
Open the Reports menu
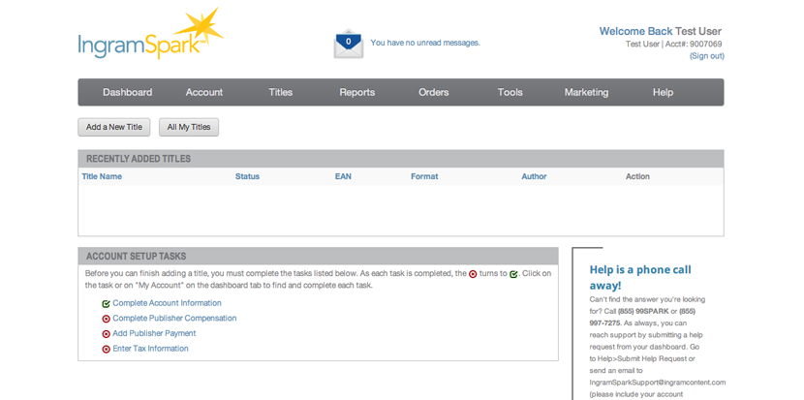(x=356, y=92)
